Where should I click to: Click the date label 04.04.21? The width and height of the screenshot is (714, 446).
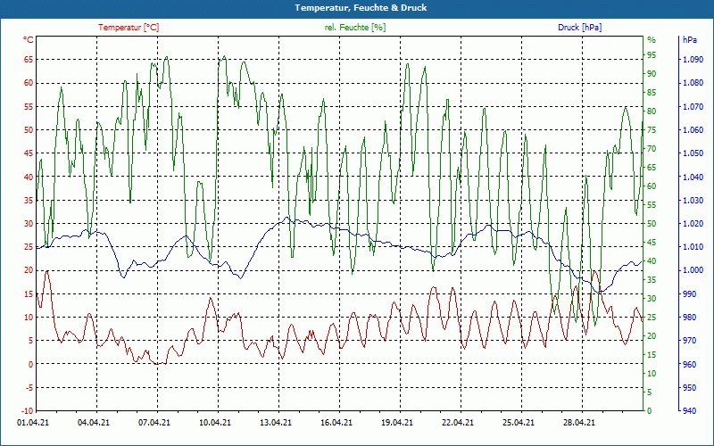coord(94,423)
